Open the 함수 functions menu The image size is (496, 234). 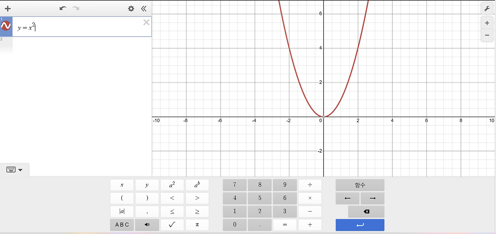tap(360, 185)
